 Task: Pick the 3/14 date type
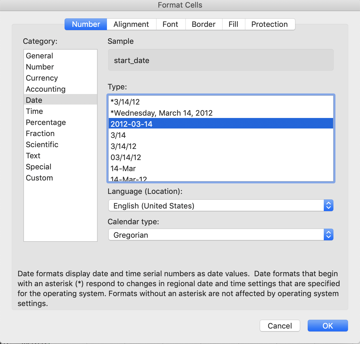[221, 135]
